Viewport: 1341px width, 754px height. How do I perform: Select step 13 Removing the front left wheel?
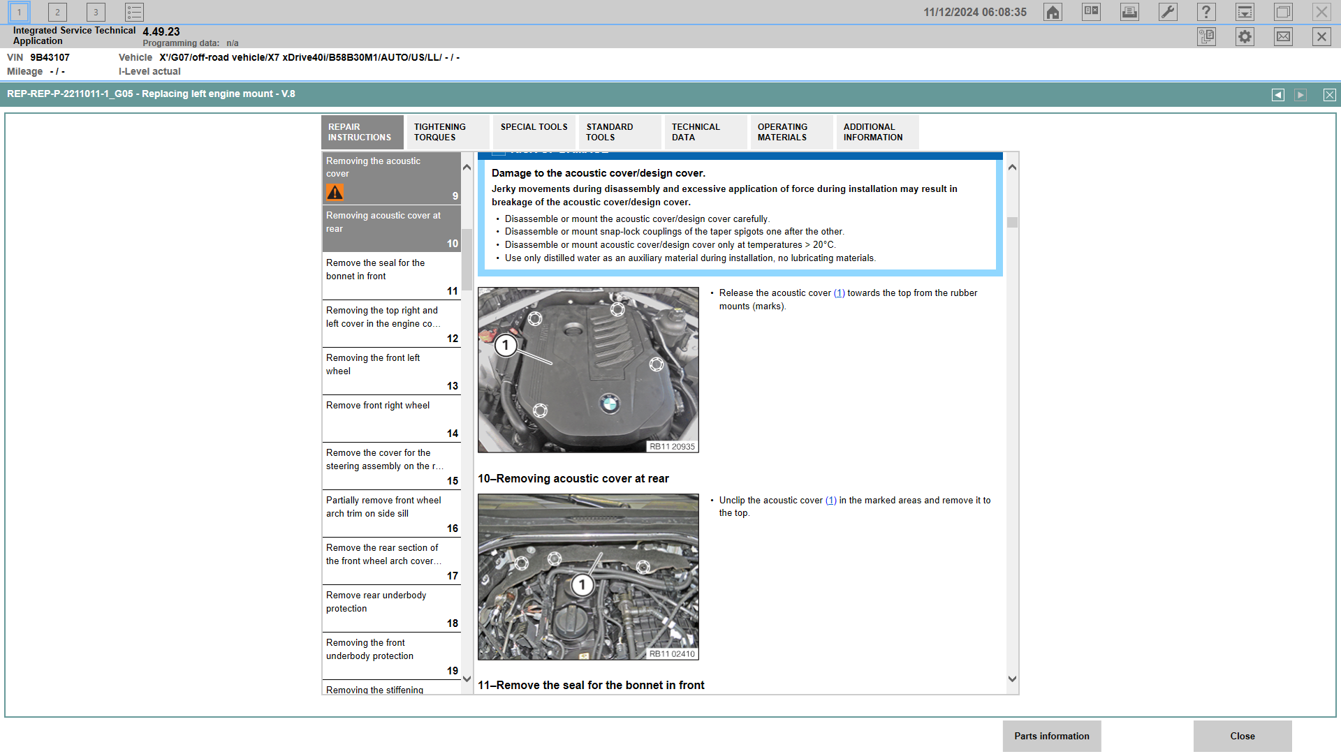391,371
